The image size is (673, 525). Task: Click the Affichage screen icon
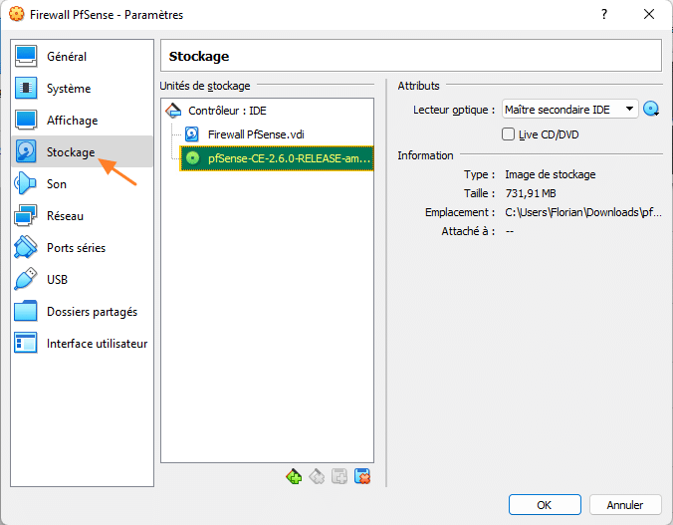(25, 121)
